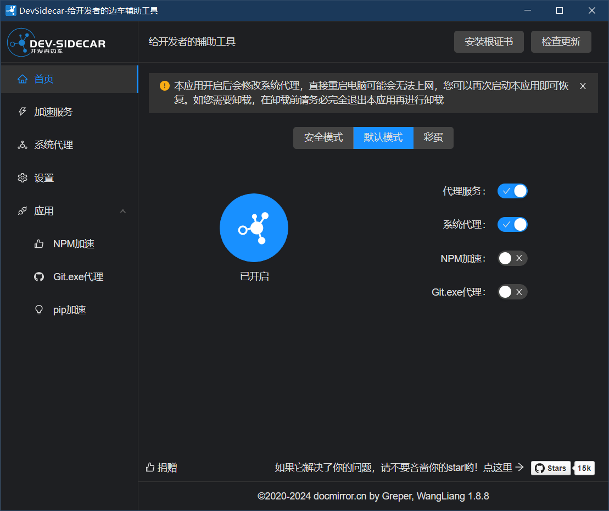
Task: Dismiss the warning banner with X
Action: 583,86
